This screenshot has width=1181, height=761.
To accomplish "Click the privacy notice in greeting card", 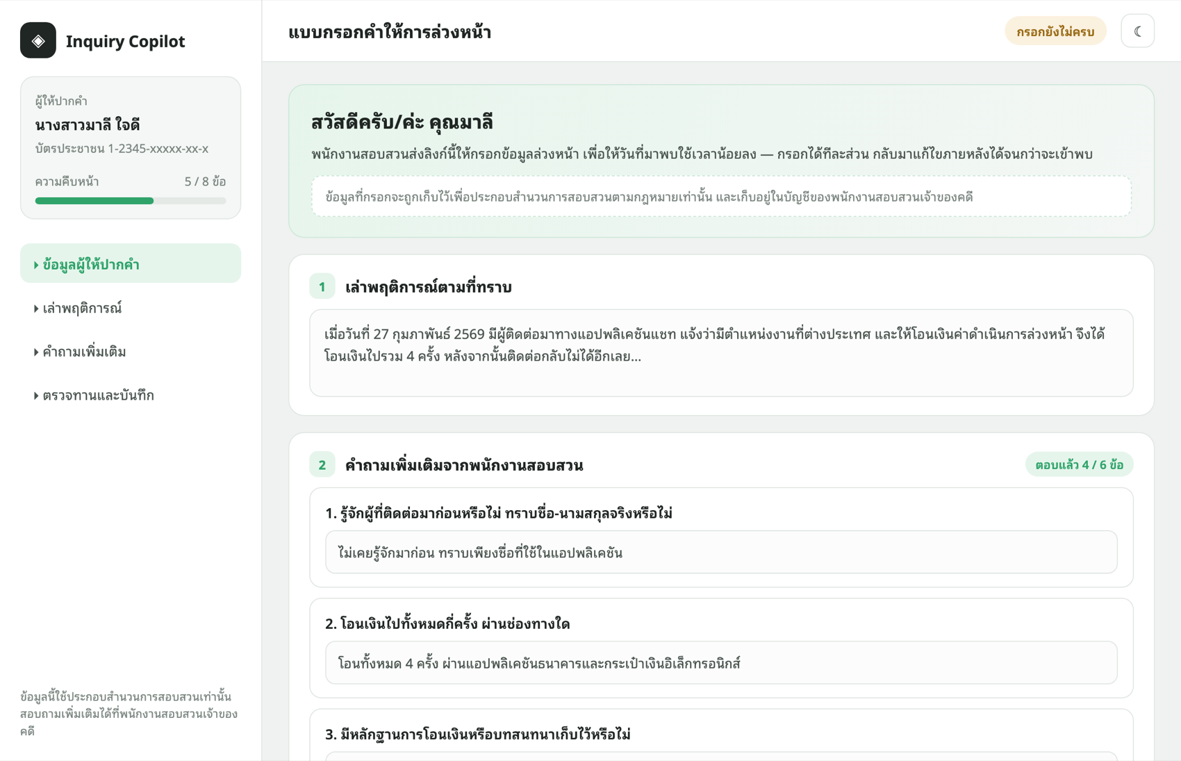I will [x=721, y=197].
